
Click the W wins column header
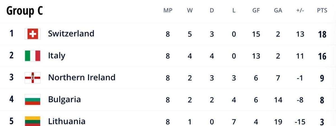coord(190,11)
